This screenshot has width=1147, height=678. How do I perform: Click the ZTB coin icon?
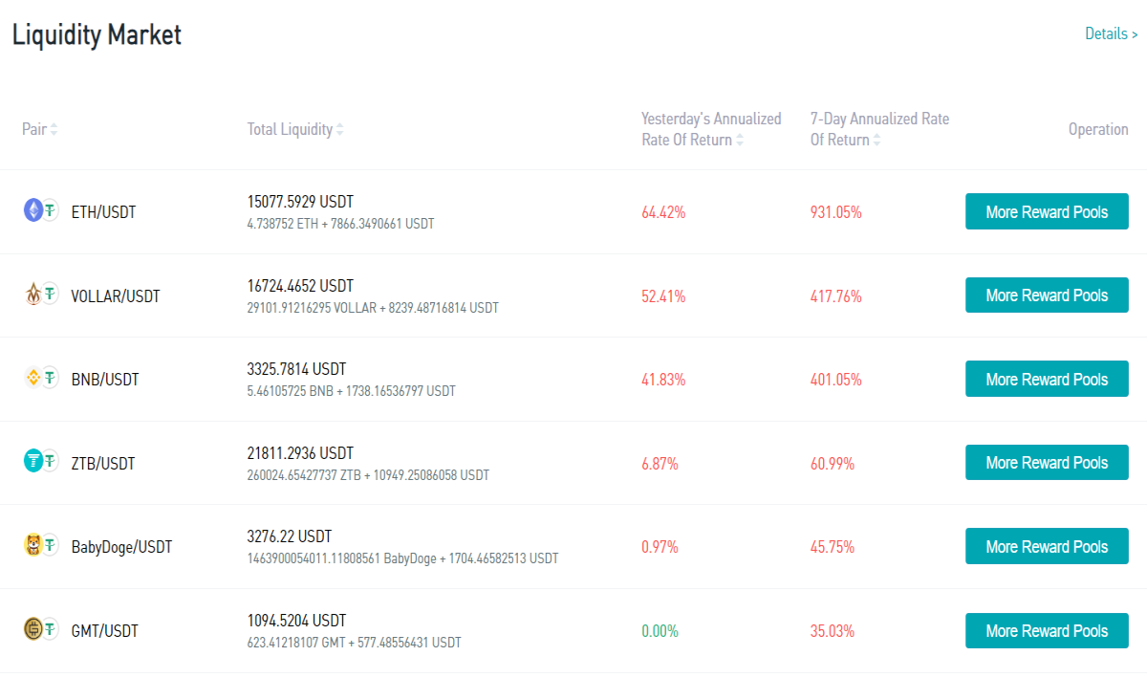[34, 462]
